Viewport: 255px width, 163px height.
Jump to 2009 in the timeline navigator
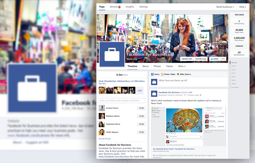[233, 84]
